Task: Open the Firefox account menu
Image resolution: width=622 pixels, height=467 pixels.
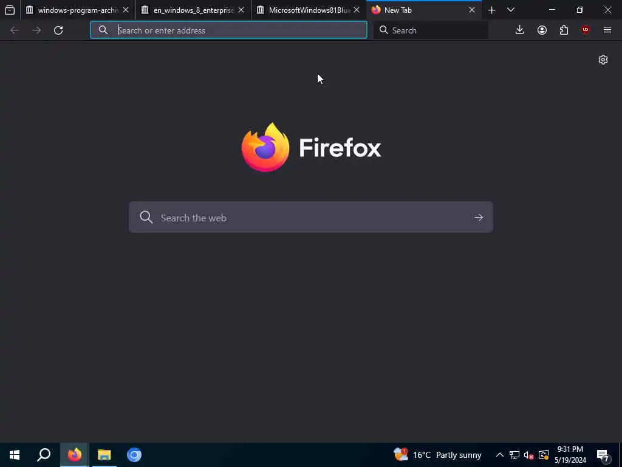Action: pyautogui.click(x=542, y=30)
